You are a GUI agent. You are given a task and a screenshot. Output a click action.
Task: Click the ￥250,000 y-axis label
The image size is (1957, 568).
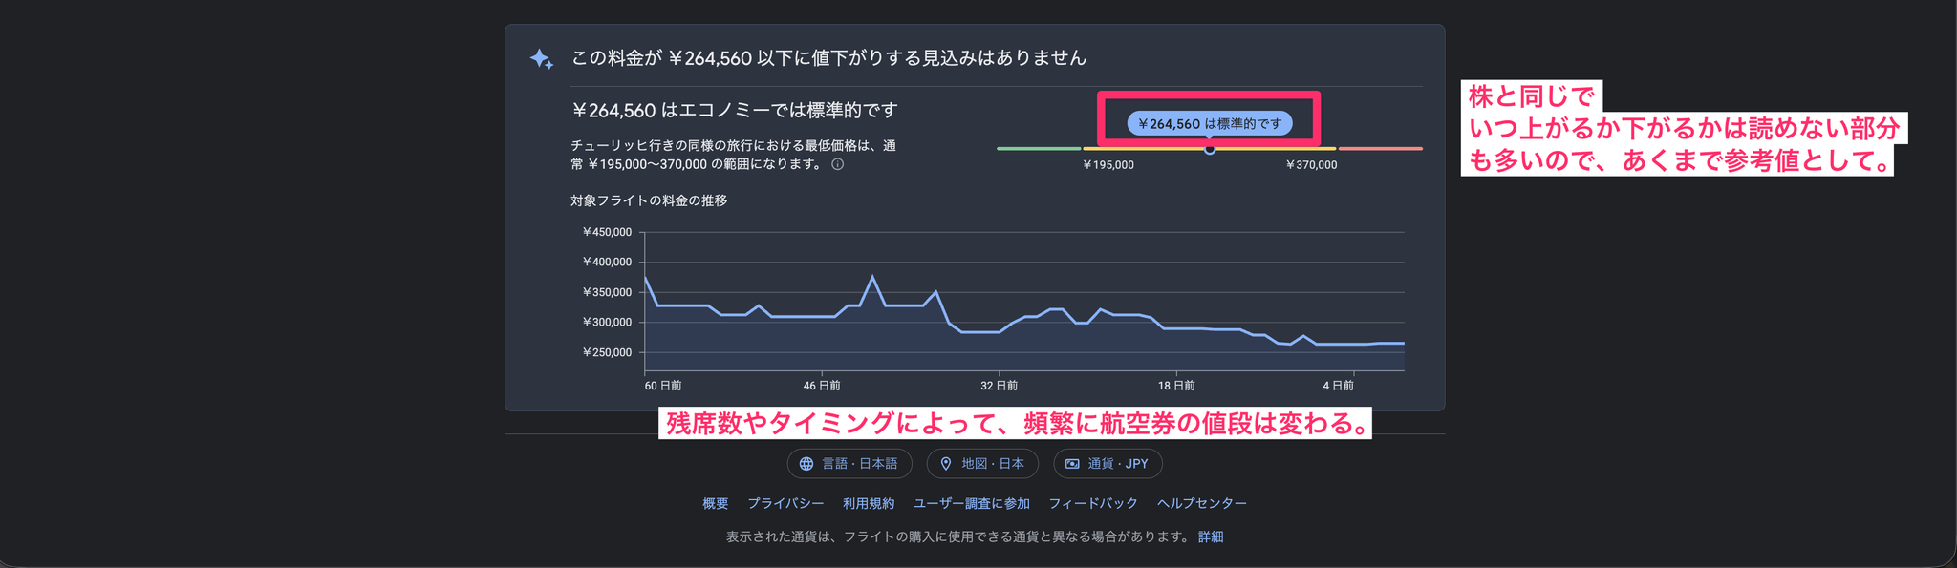tap(607, 352)
